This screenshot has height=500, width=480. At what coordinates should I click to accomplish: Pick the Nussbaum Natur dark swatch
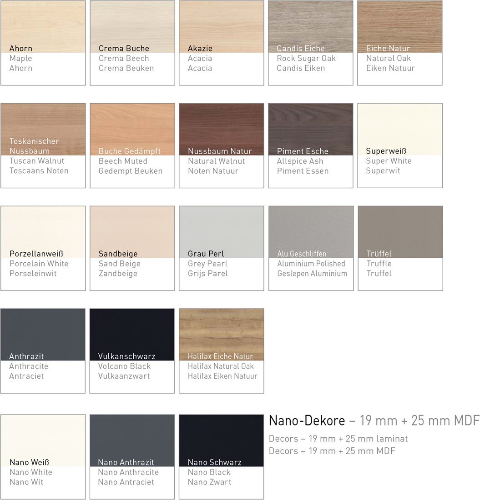pos(221,130)
